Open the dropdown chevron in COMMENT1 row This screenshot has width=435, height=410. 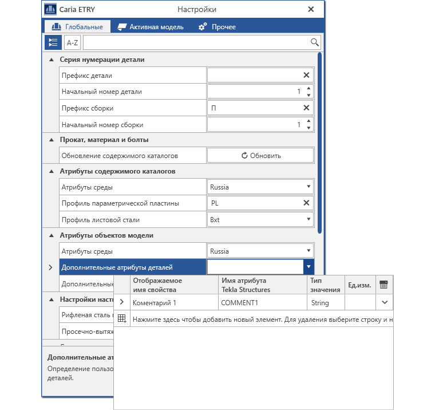pyautogui.click(x=385, y=302)
